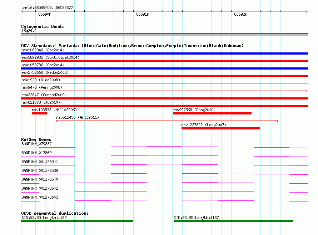The width and height of the screenshot is (318, 235).
Task: Click the 86591k ruler tick label
Action: pyautogui.click(x=143, y=14)
